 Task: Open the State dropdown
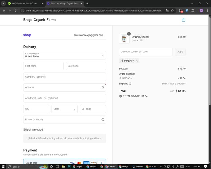tap(65, 109)
